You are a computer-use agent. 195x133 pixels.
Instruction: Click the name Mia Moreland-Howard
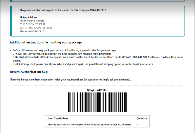(32, 21)
